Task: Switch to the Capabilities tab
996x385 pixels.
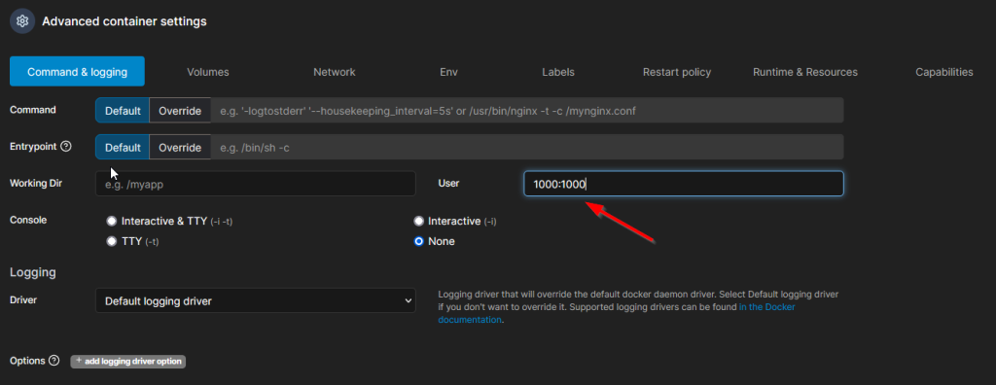Action: [x=943, y=72]
